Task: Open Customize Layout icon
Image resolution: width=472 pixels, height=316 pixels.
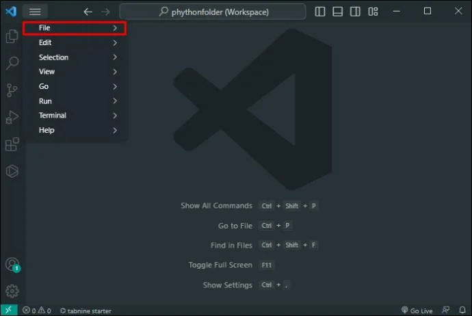Action: click(x=373, y=12)
